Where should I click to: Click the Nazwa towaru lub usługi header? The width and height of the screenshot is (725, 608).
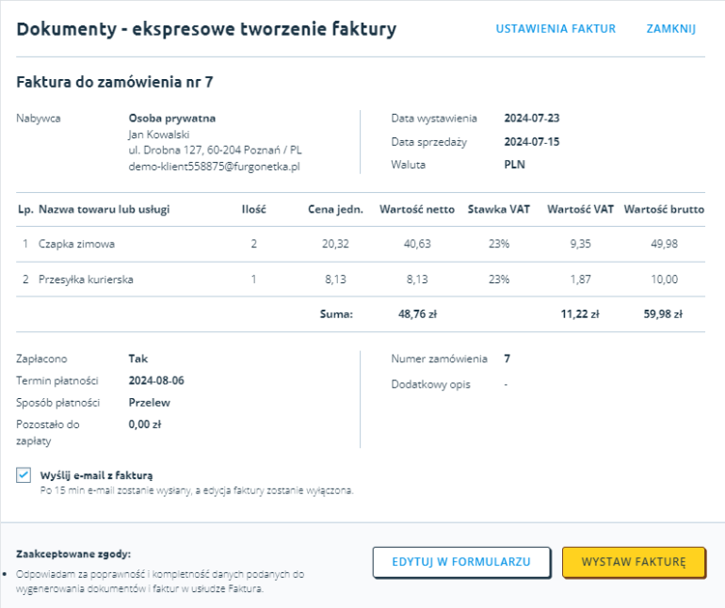[x=104, y=209]
